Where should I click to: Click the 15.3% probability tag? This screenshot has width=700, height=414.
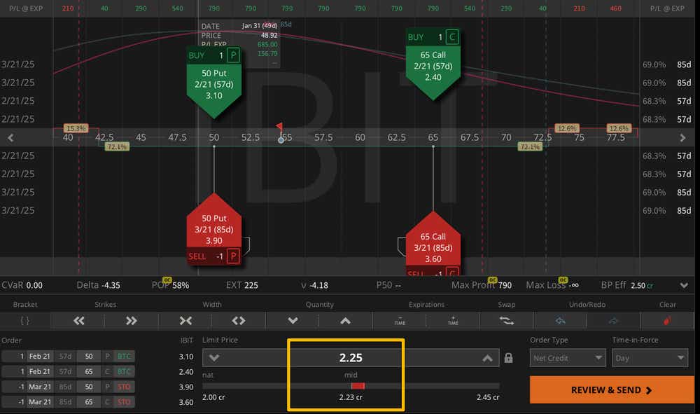point(76,128)
